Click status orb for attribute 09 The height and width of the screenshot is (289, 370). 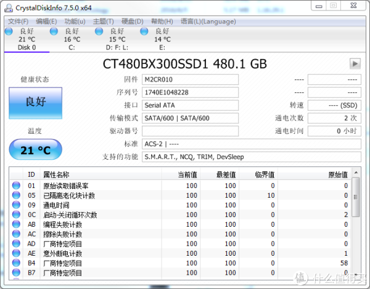coord(16,205)
